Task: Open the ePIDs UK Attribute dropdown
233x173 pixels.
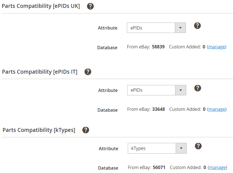Action: pos(156,28)
